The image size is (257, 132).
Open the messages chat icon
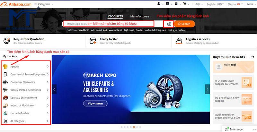(167, 4)
